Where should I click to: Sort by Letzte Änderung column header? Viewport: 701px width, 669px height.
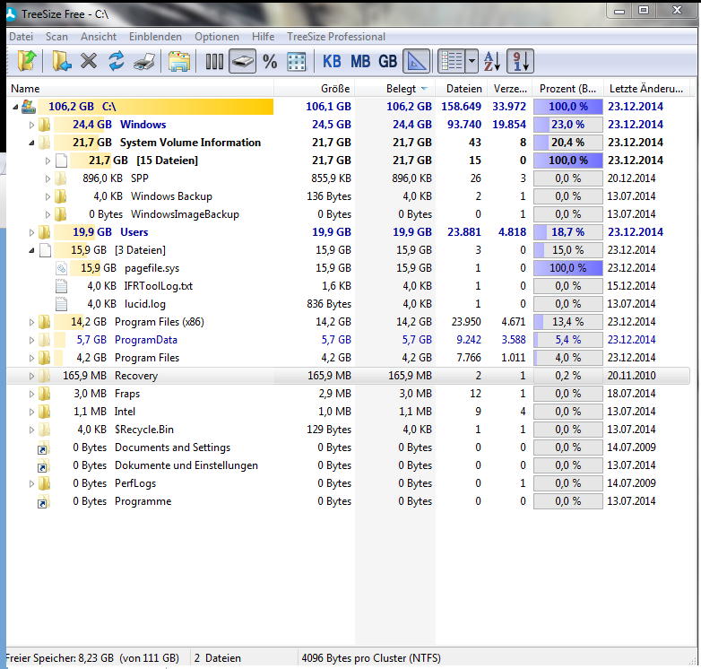click(x=646, y=89)
